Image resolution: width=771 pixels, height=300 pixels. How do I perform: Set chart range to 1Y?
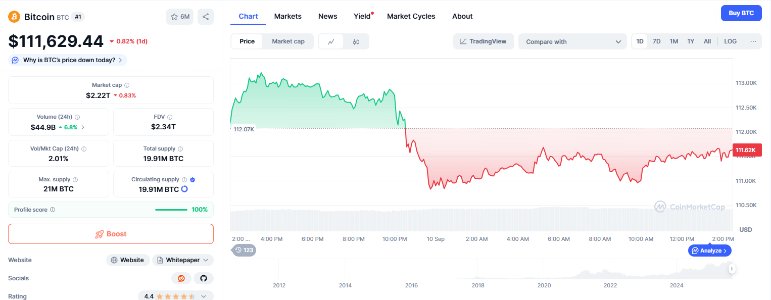pyautogui.click(x=691, y=41)
